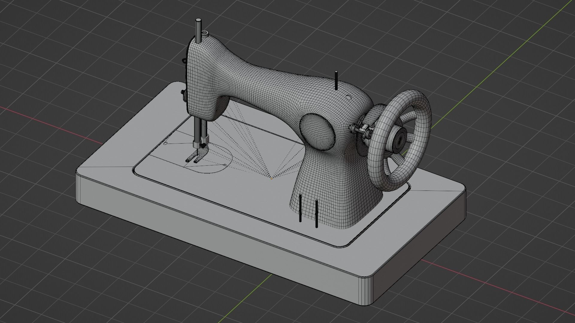Select the spool pin on the machine arm
The height and width of the screenshot is (323, 575).
(336, 80)
